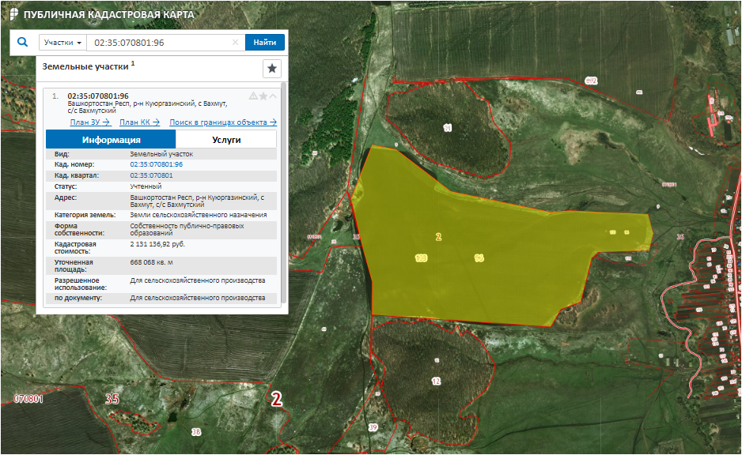Click the results panel vertical scrollbar
Viewport: 742px width, 455px height.
(283, 197)
